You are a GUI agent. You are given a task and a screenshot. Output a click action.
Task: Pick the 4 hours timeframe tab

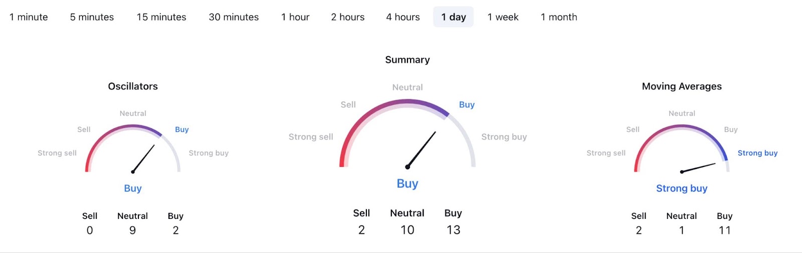coord(403,17)
